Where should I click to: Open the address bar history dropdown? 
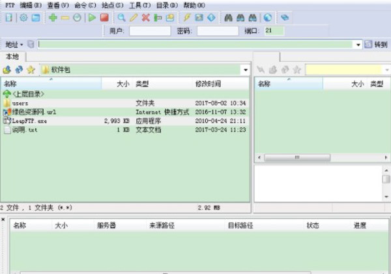coord(358,45)
